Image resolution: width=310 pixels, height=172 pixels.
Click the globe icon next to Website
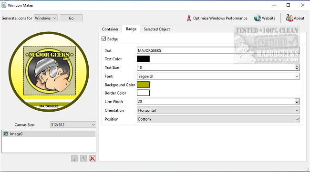coord(257,18)
